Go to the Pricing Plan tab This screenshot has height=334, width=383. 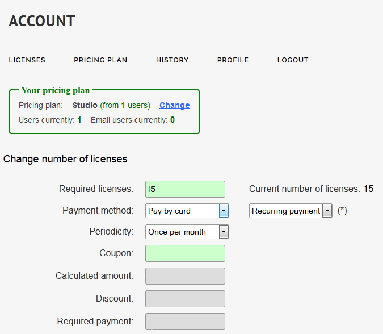pos(100,60)
